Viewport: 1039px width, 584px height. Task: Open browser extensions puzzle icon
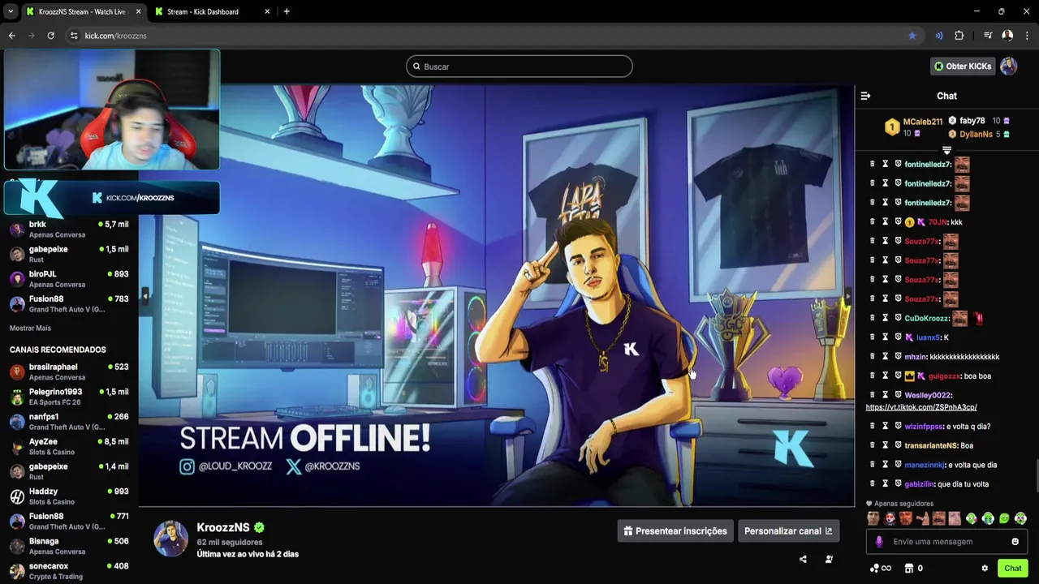(x=959, y=36)
